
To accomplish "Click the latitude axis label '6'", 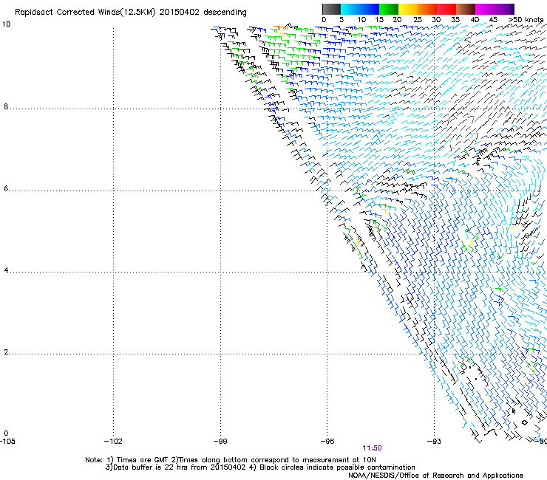I will click(6, 188).
